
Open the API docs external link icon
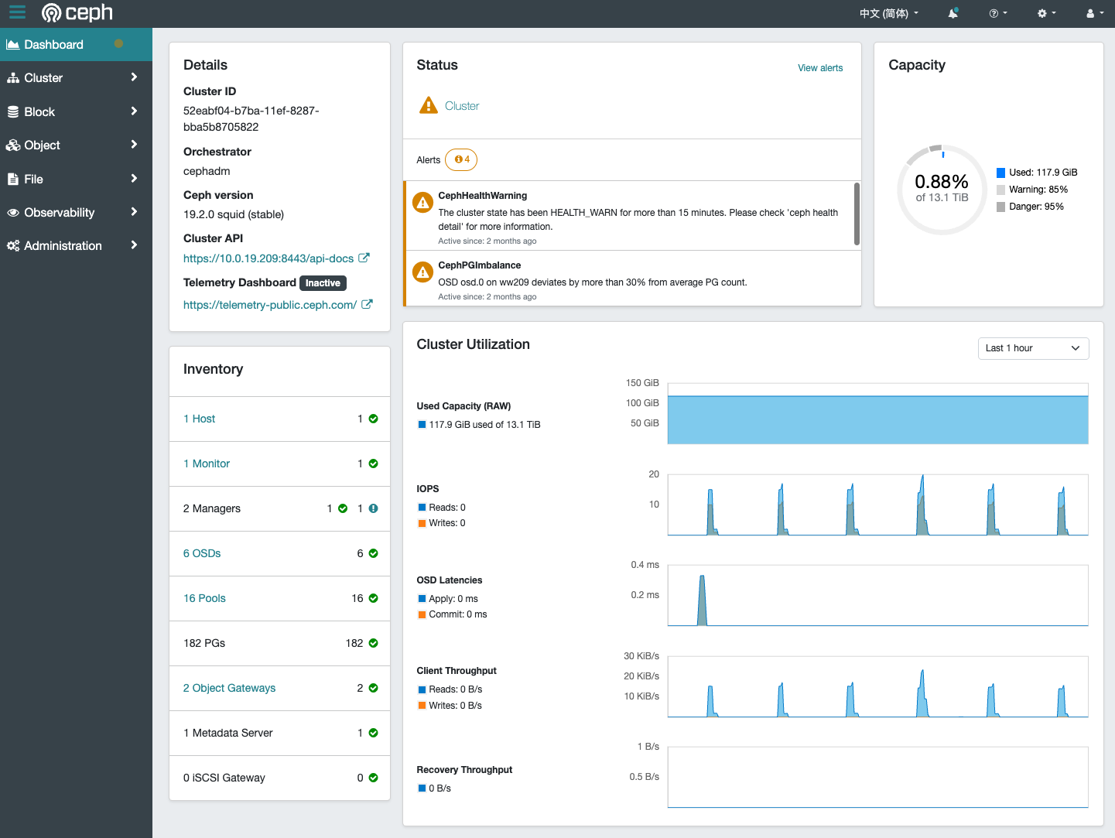[364, 258]
